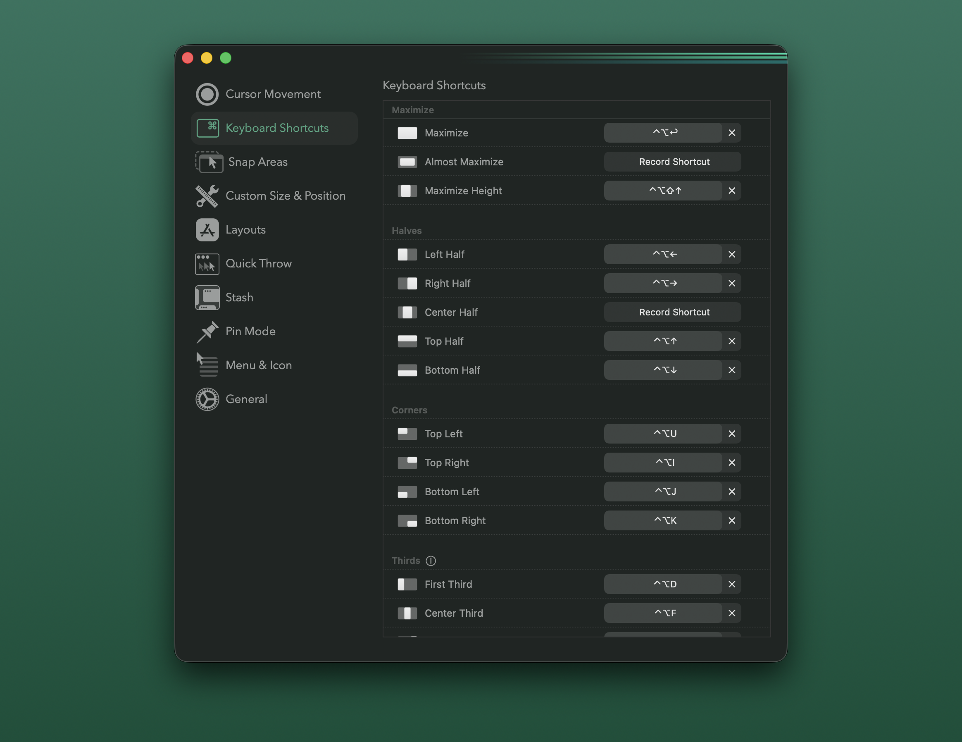Click the Center Third preview icon
The image size is (962, 742).
coord(407,613)
